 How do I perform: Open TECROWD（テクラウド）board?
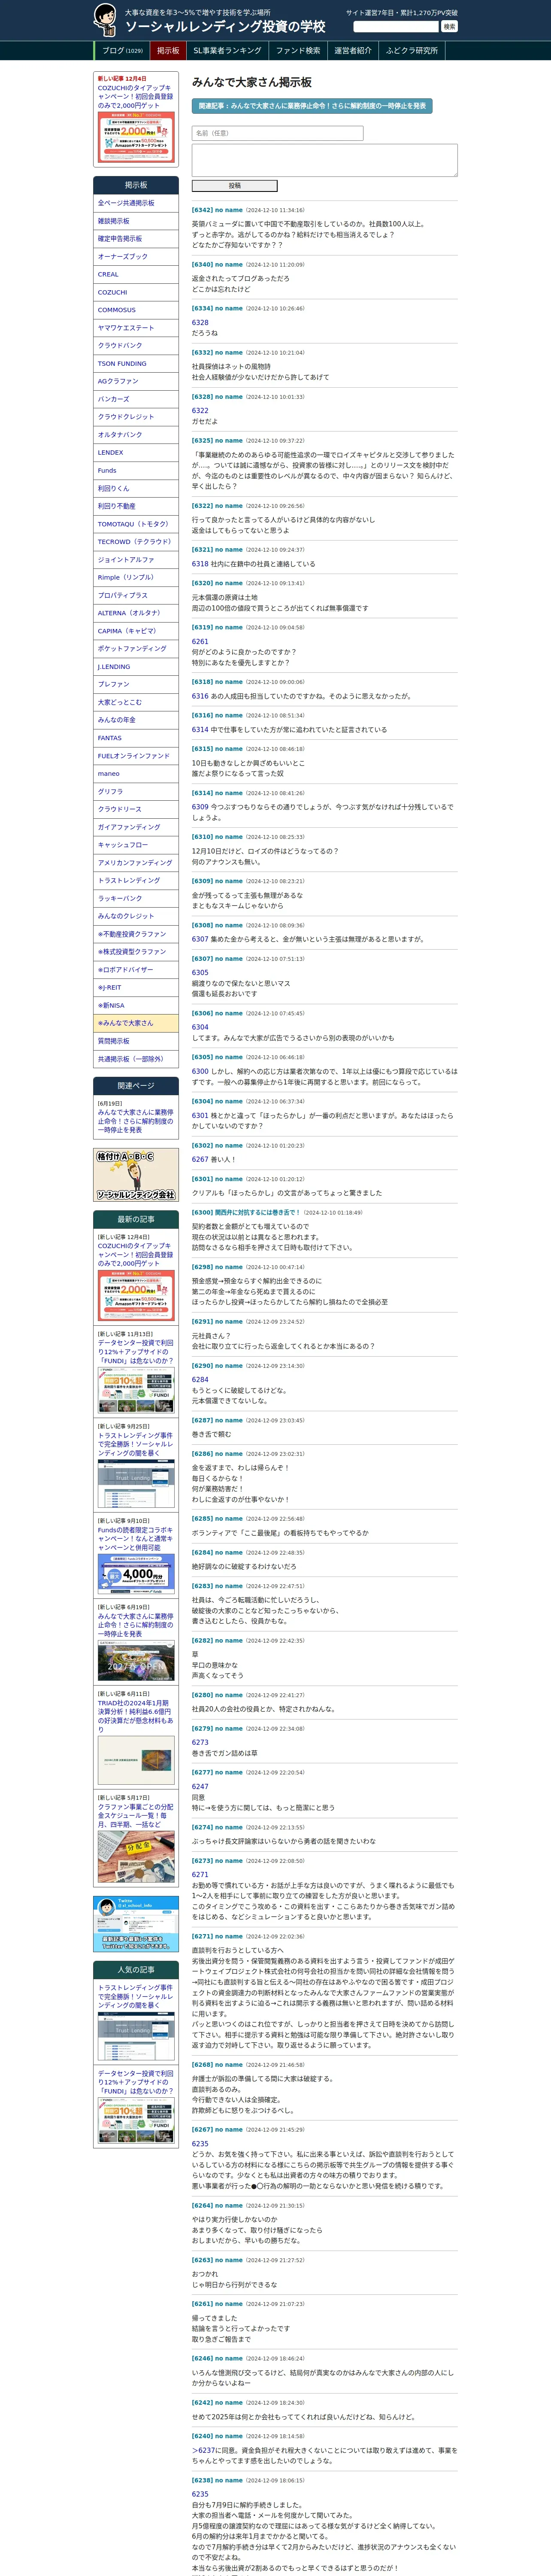tap(136, 542)
